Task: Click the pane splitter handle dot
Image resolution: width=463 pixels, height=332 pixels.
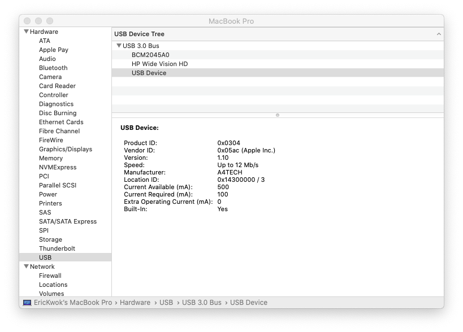Action: pyautogui.click(x=277, y=115)
